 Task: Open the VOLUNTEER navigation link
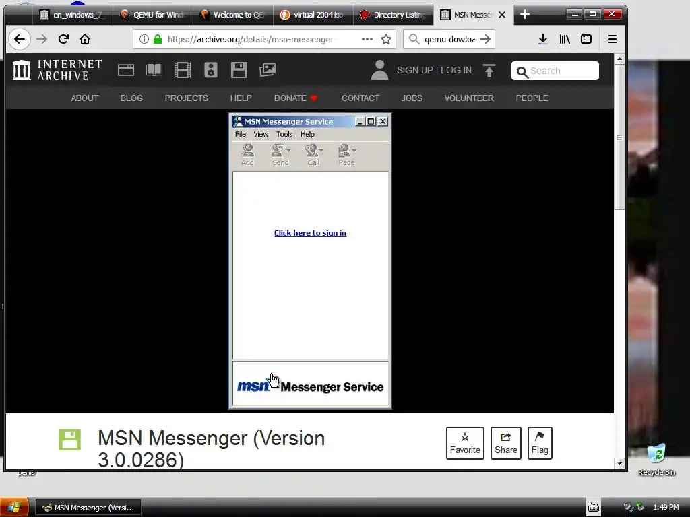point(469,98)
